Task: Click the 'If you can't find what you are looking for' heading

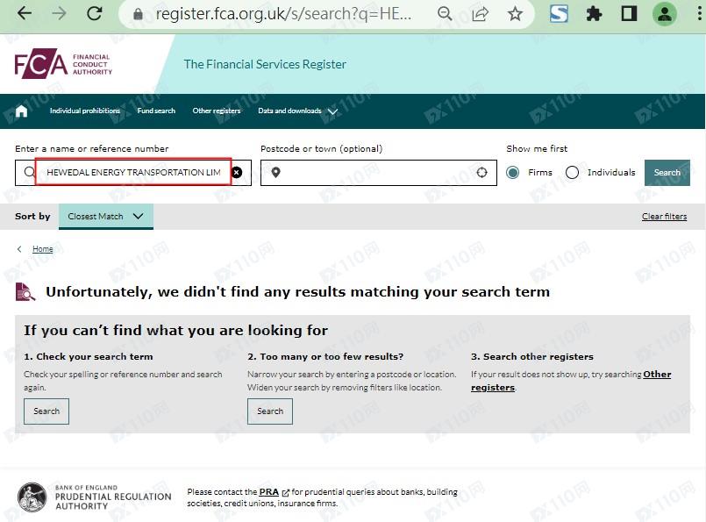Action: click(x=175, y=331)
